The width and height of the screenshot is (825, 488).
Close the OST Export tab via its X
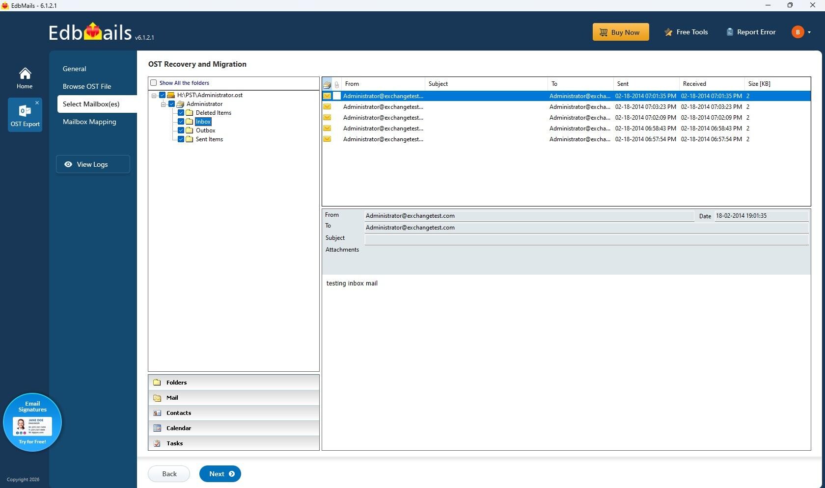click(x=37, y=103)
